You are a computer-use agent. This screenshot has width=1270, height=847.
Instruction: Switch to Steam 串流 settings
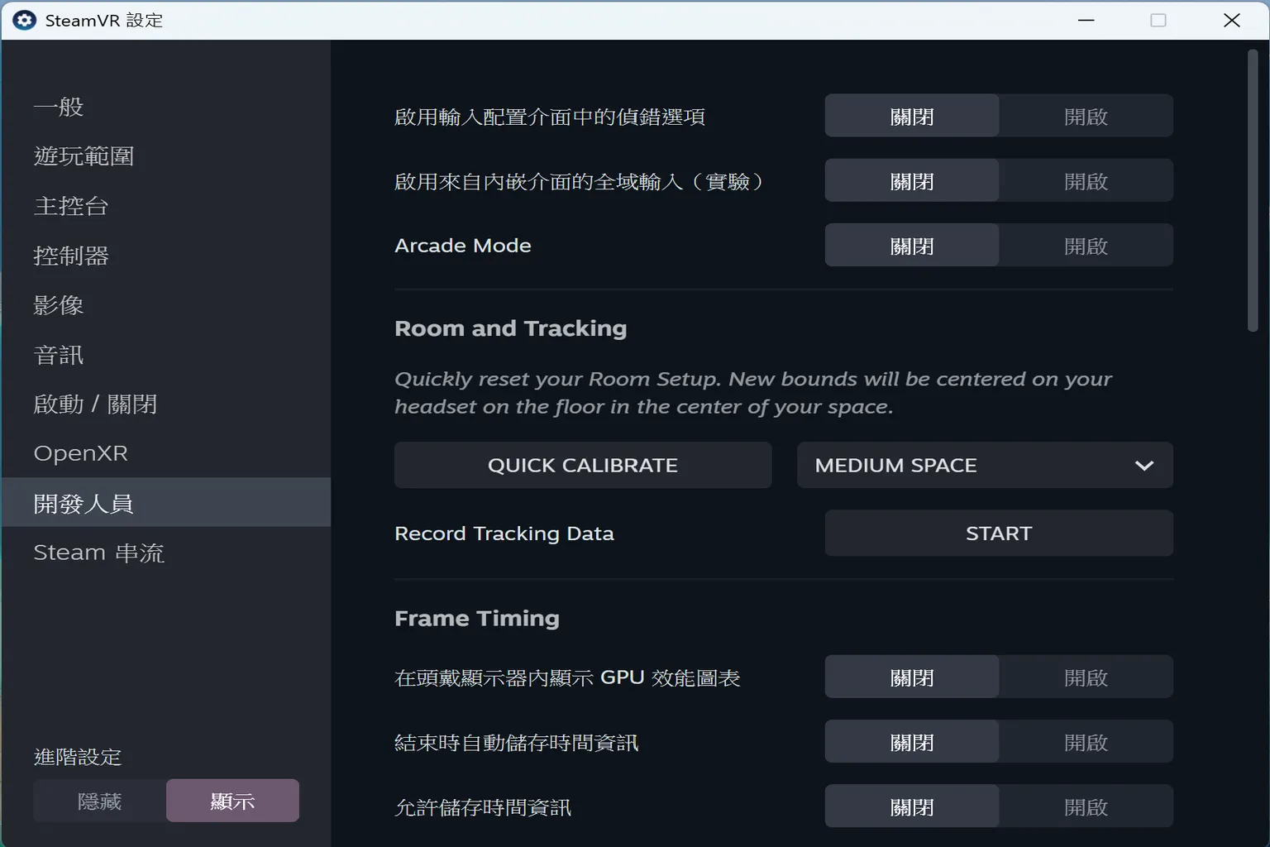pyautogui.click(x=99, y=553)
